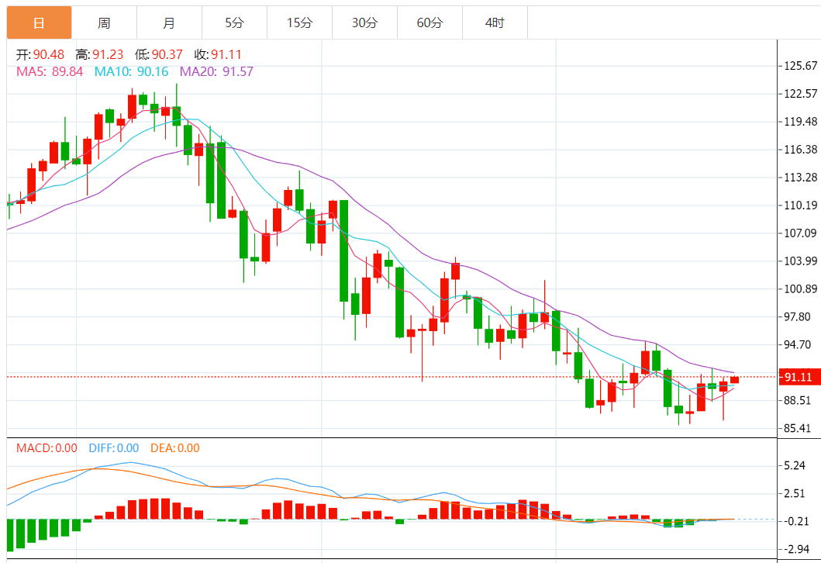
Task: Click the MA20: 91.57 label
Action: pyautogui.click(x=217, y=72)
